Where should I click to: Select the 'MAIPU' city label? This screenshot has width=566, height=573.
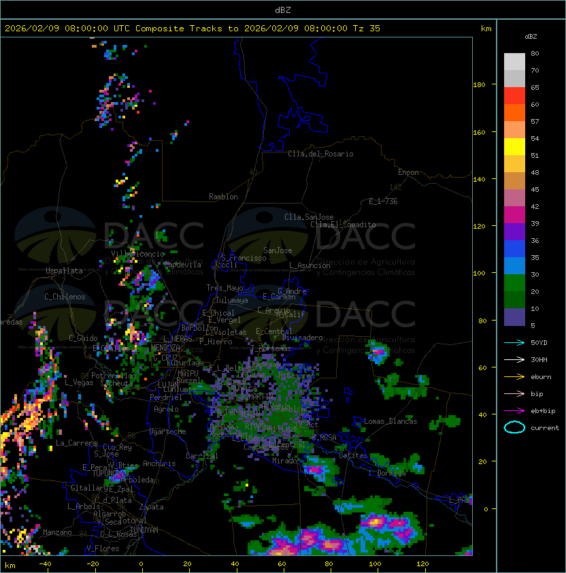pyautogui.click(x=188, y=374)
